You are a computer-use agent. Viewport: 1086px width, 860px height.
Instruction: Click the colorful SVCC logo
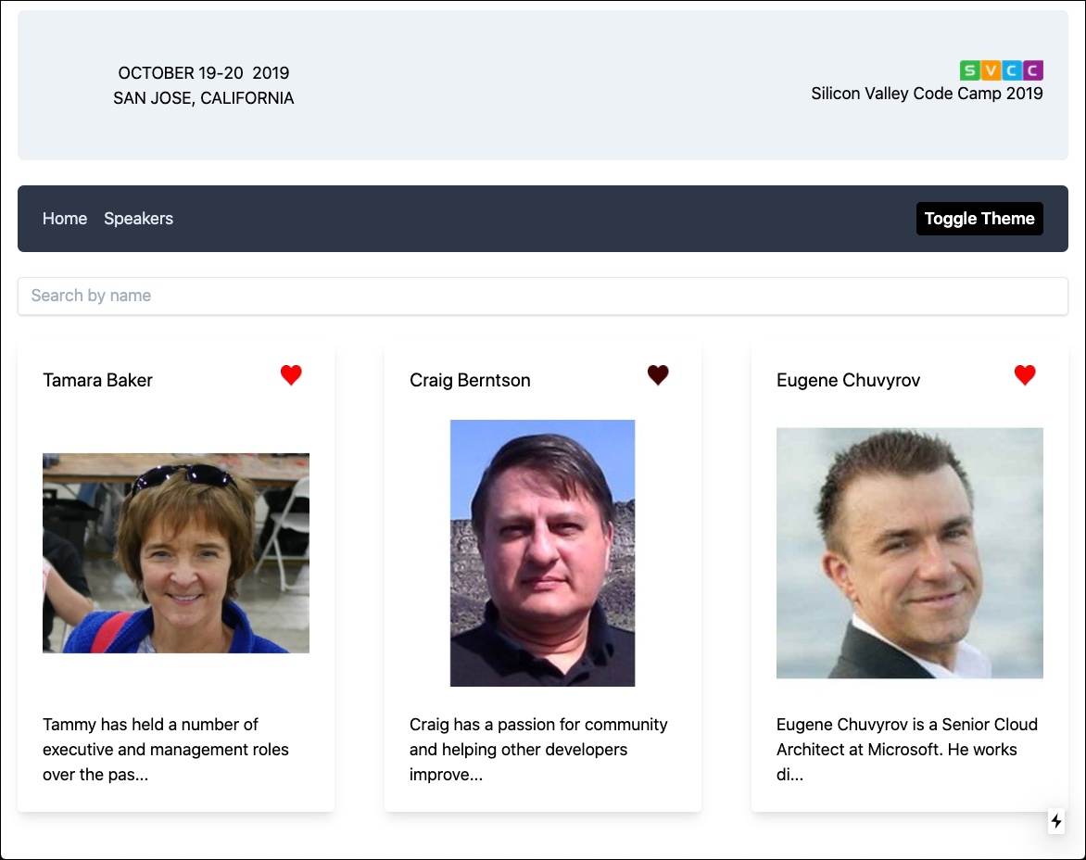pyautogui.click(x=1002, y=70)
